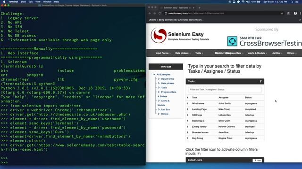Open the View menu

point(38,2)
